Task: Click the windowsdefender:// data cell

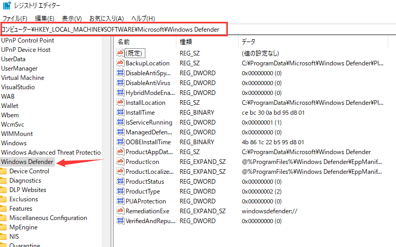Action: click(269, 211)
